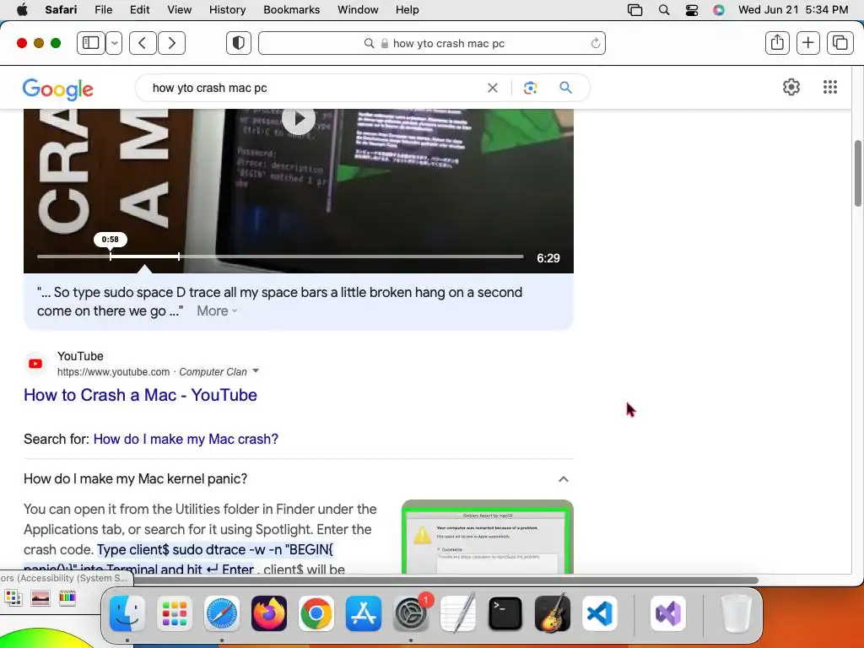Screen dimensions: 864x648
Task: Open the History menu
Action: [x=227, y=9]
